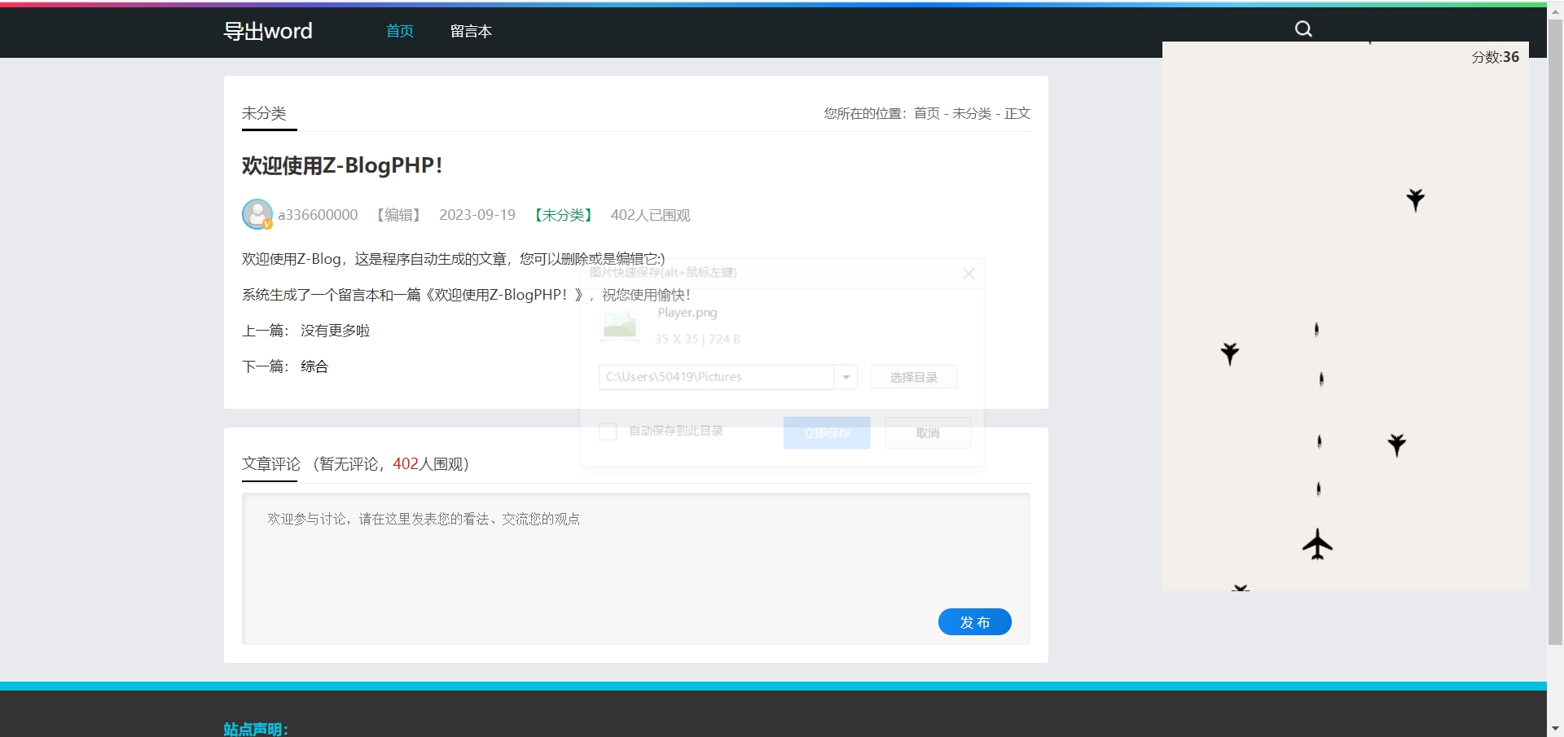Click the comment text area
Screen dimensions: 1564x737
click(x=635, y=568)
